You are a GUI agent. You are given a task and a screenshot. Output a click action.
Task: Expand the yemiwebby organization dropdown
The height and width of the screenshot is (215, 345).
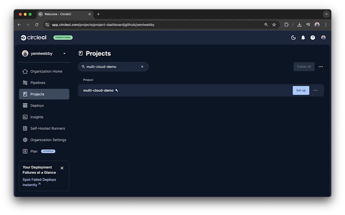point(64,54)
